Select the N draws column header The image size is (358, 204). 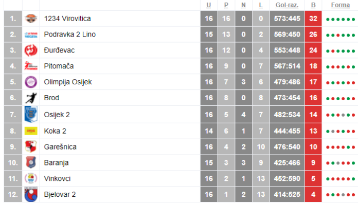[x=243, y=5]
